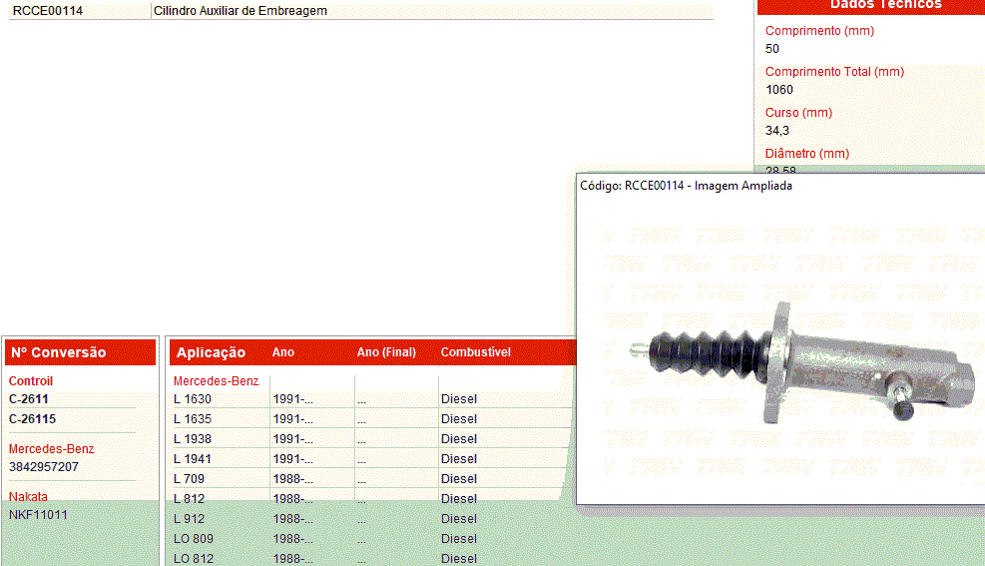Select the Cilindro Auxiliar de Embreagem description
985x566 pixels.
[x=241, y=11]
